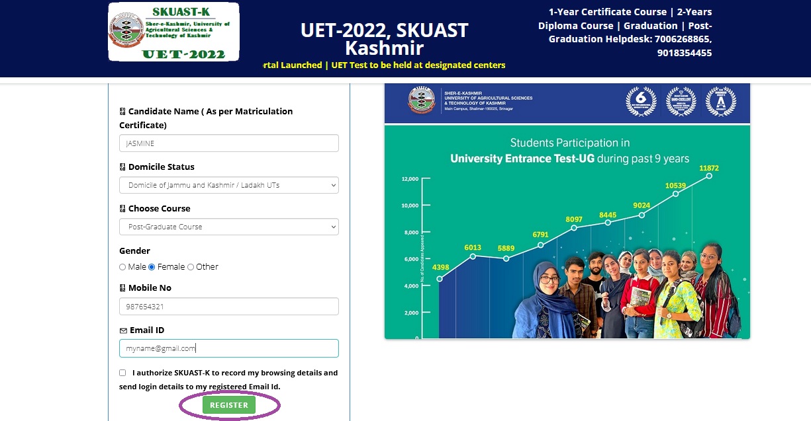Click the 9024 value on the chart
Image resolution: width=811 pixels, height=421 pixels.
641,205
